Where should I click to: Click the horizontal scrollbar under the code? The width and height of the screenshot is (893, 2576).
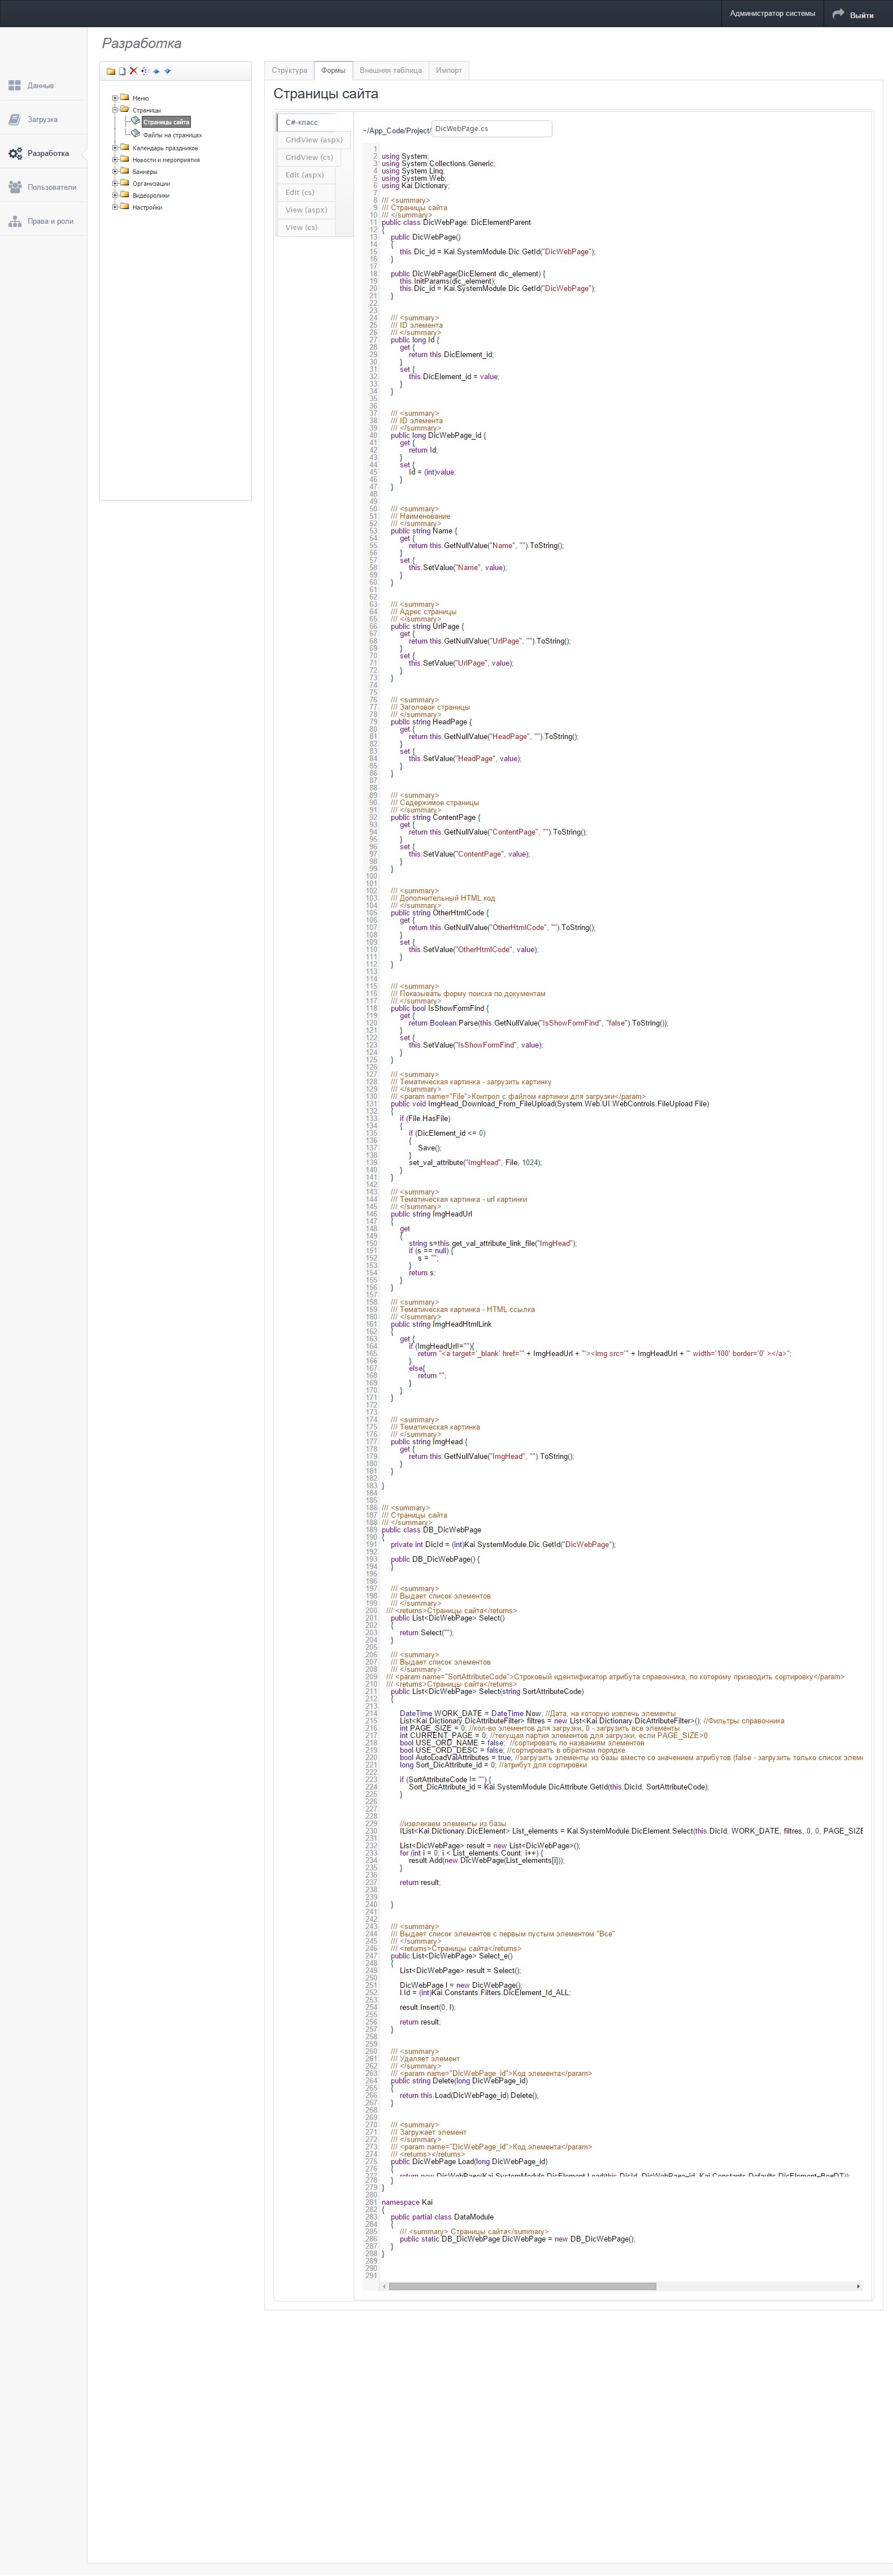click(x=521, y=2286)
